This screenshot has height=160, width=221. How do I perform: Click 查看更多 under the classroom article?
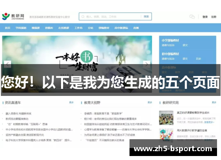pyautogui.click(x=209, y=122)
